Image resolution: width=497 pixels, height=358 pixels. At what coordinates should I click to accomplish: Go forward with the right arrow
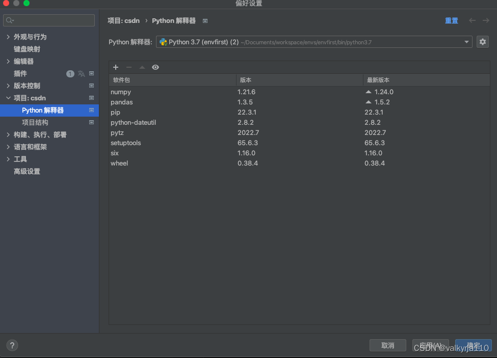click(486, 20)
